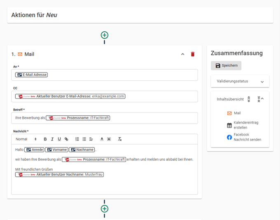Viewport: 280px width, 220px height.
Task: Add action above the Mail step
Action: 105,35
